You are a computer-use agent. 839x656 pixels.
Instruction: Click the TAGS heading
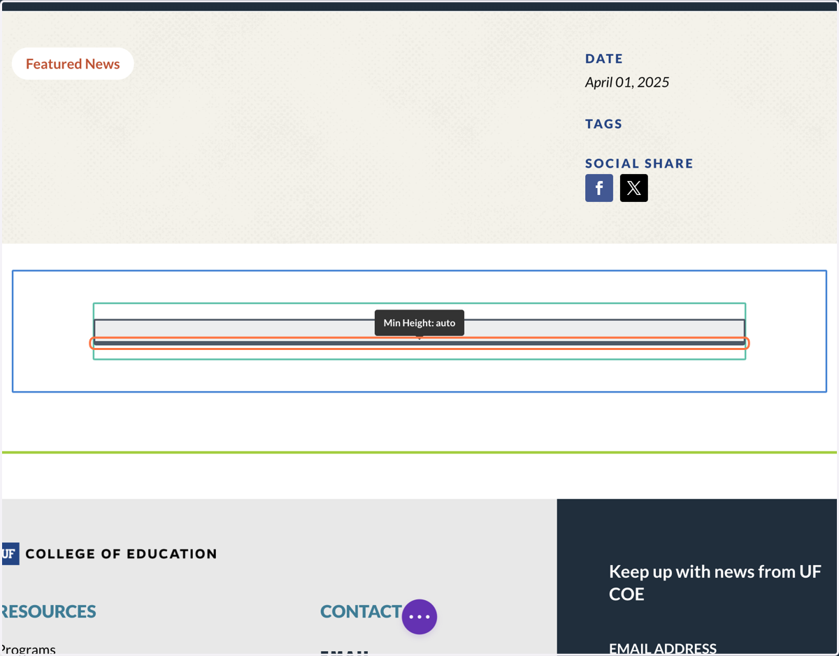(603, 124)
